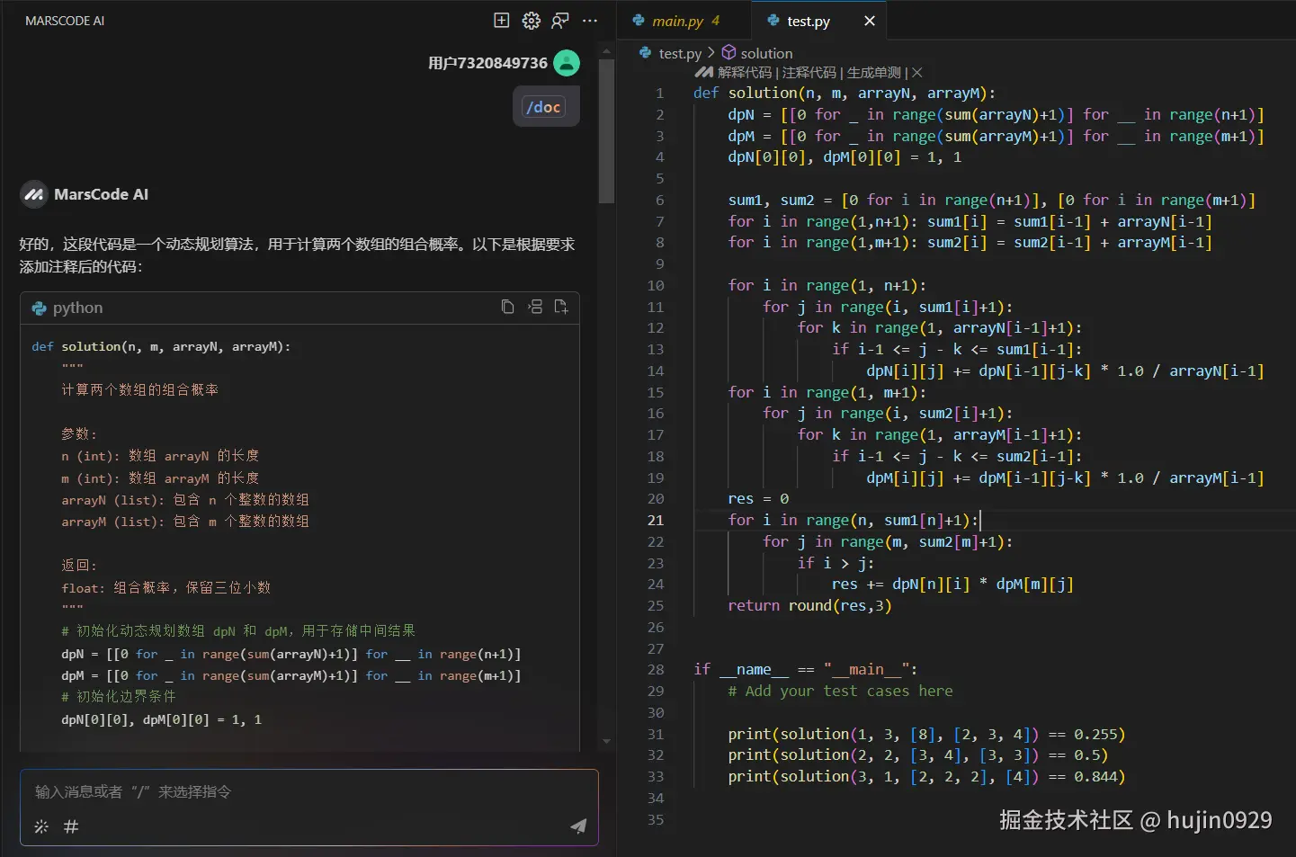The height and width of the screenshot is (857, 1296).
Task: Click 生成单测 code lens link
Action: (x=873, y=73)
